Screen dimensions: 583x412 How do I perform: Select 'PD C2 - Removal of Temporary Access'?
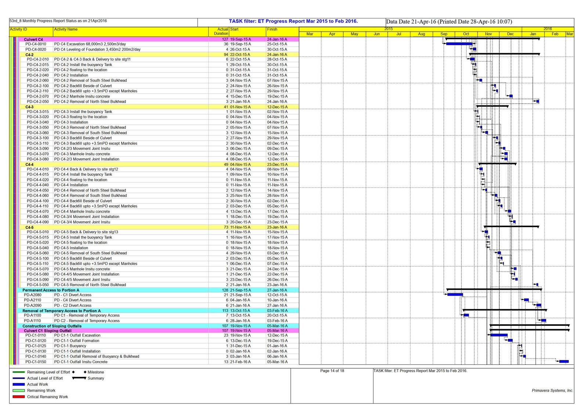tap(87, 321)
